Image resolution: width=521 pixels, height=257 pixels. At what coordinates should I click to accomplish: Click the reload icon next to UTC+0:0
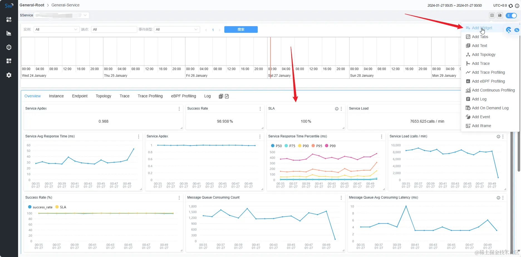pyautogui.click(x=511, y=6)
